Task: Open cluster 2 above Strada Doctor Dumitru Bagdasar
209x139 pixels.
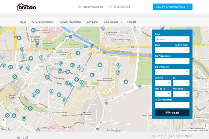Action: click(x=15, y=77)
